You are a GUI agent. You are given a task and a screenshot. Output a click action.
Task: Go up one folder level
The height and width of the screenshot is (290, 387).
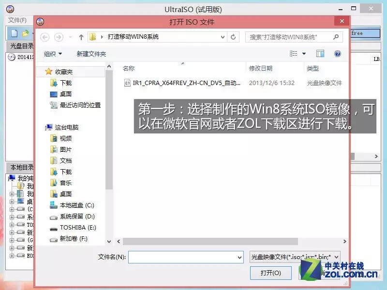(81, 37)
